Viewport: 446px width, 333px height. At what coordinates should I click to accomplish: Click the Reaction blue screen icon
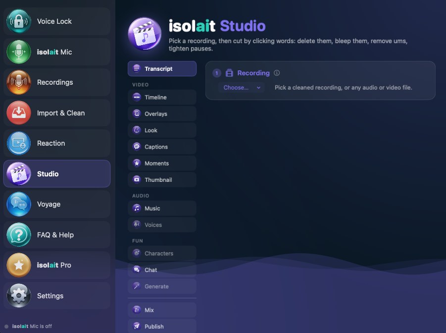[19, 143]
